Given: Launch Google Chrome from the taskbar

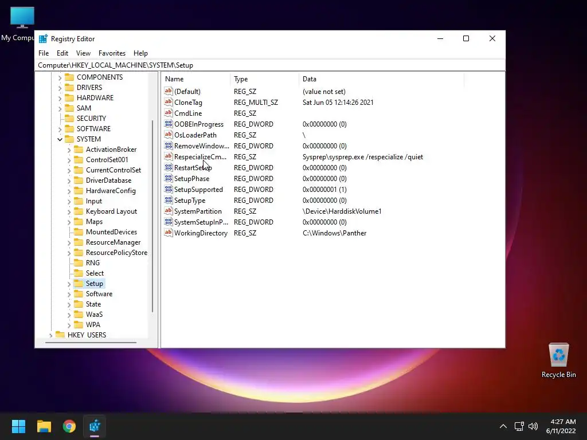Looking at the screenshot, I should pyautogui.click(x=69, y=426).
